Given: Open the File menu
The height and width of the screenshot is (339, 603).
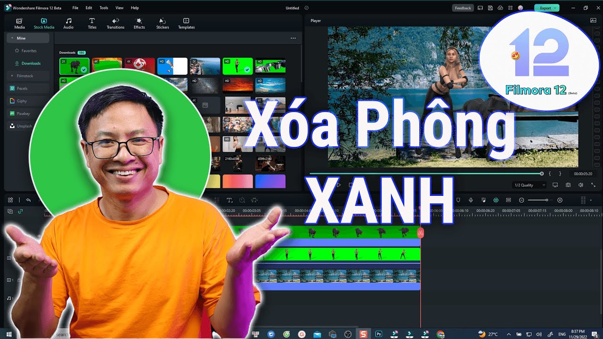Looking at the screenshot, I should pos(75,8).
